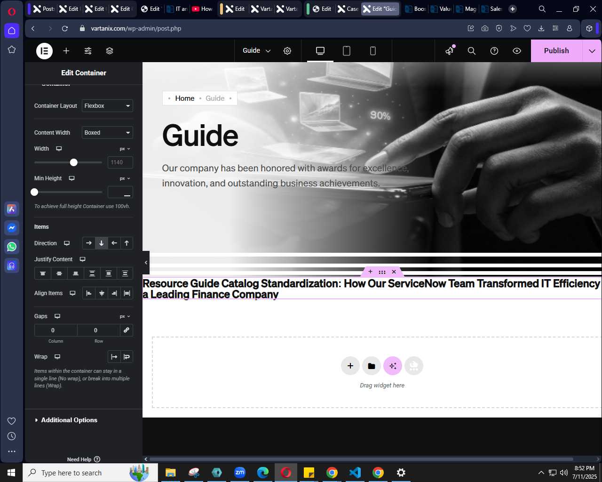Set Align Items to start
Image resolution: width=602 pixels, height=482 pixels.
click(89, 293)
